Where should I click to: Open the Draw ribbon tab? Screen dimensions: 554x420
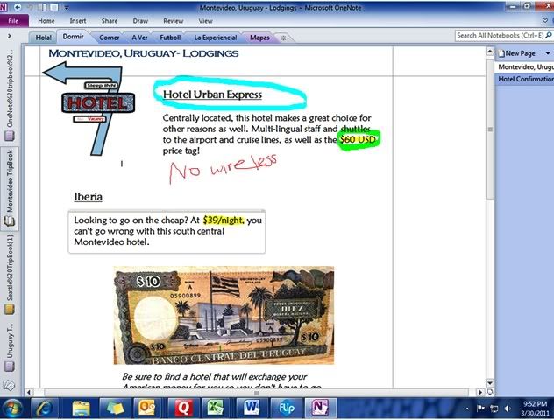coord(140,21)
